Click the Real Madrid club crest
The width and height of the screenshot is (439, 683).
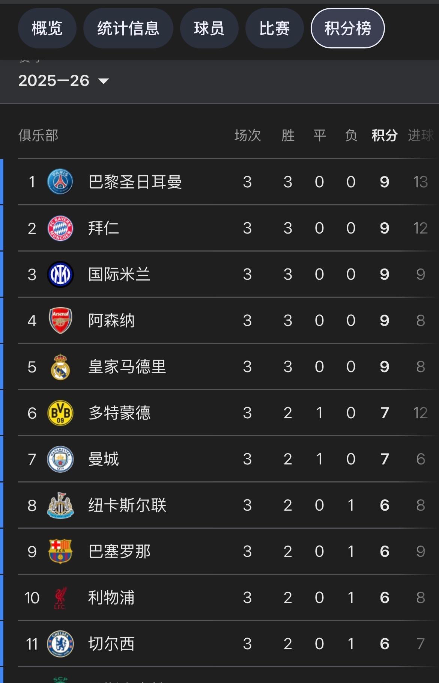point(60,367)
